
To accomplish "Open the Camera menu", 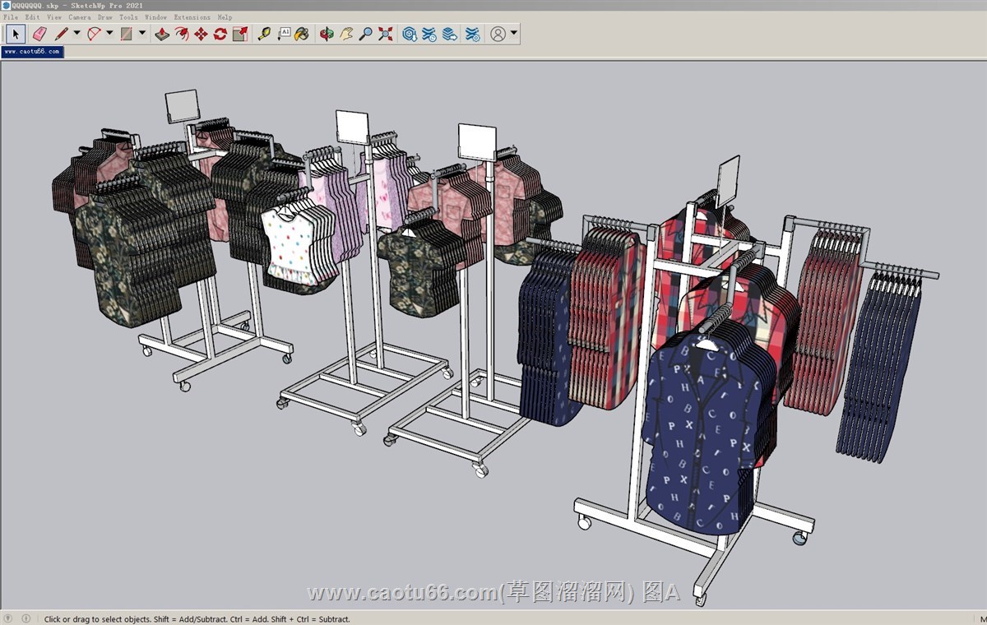I will point(79,16).
